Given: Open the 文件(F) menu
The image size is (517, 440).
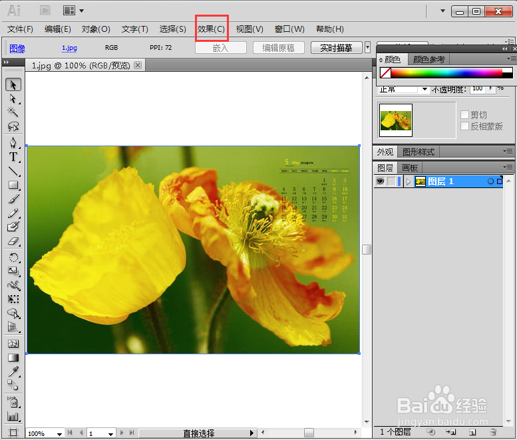Looking at the screenshot, I should tap(20, 29).
